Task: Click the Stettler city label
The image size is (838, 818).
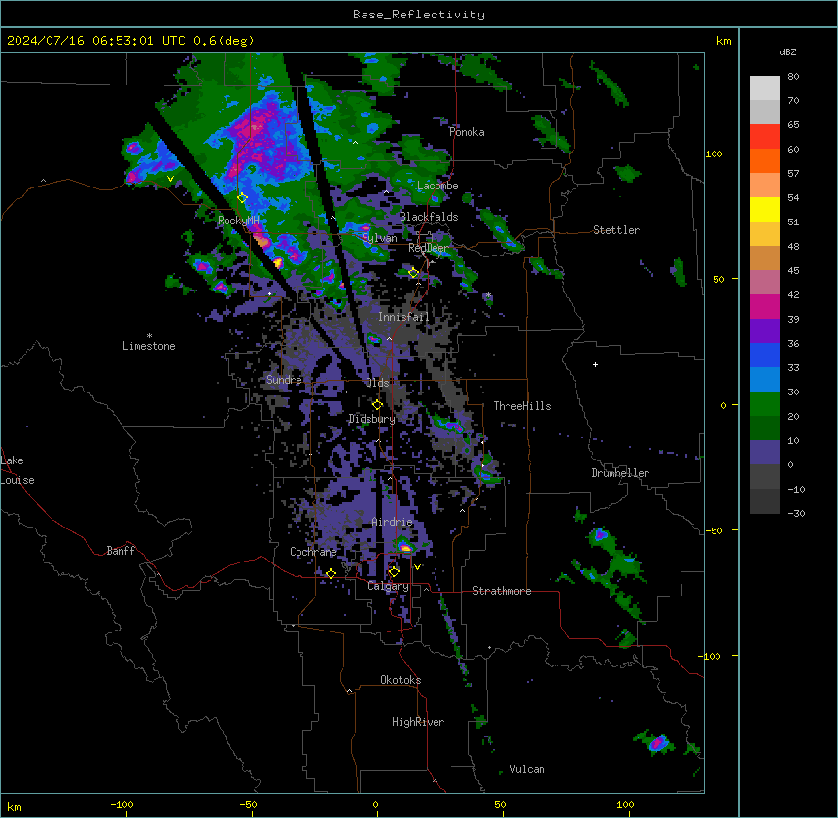Action: (x=616, y=230)
